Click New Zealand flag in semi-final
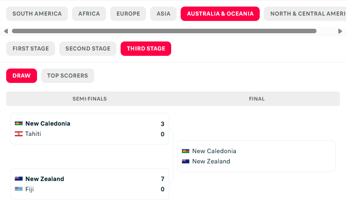Viewport: 349px width, 204px height. [19, 179]
